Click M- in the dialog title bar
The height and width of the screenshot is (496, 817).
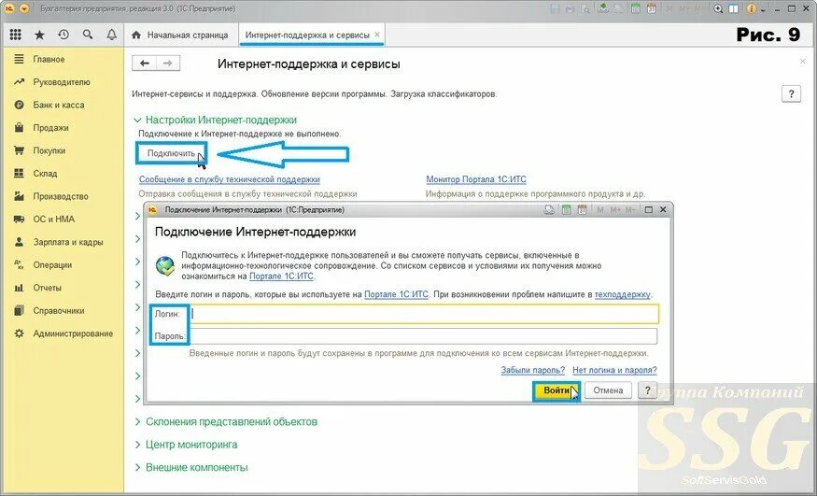pyautogui.click(x=630, y=209)
